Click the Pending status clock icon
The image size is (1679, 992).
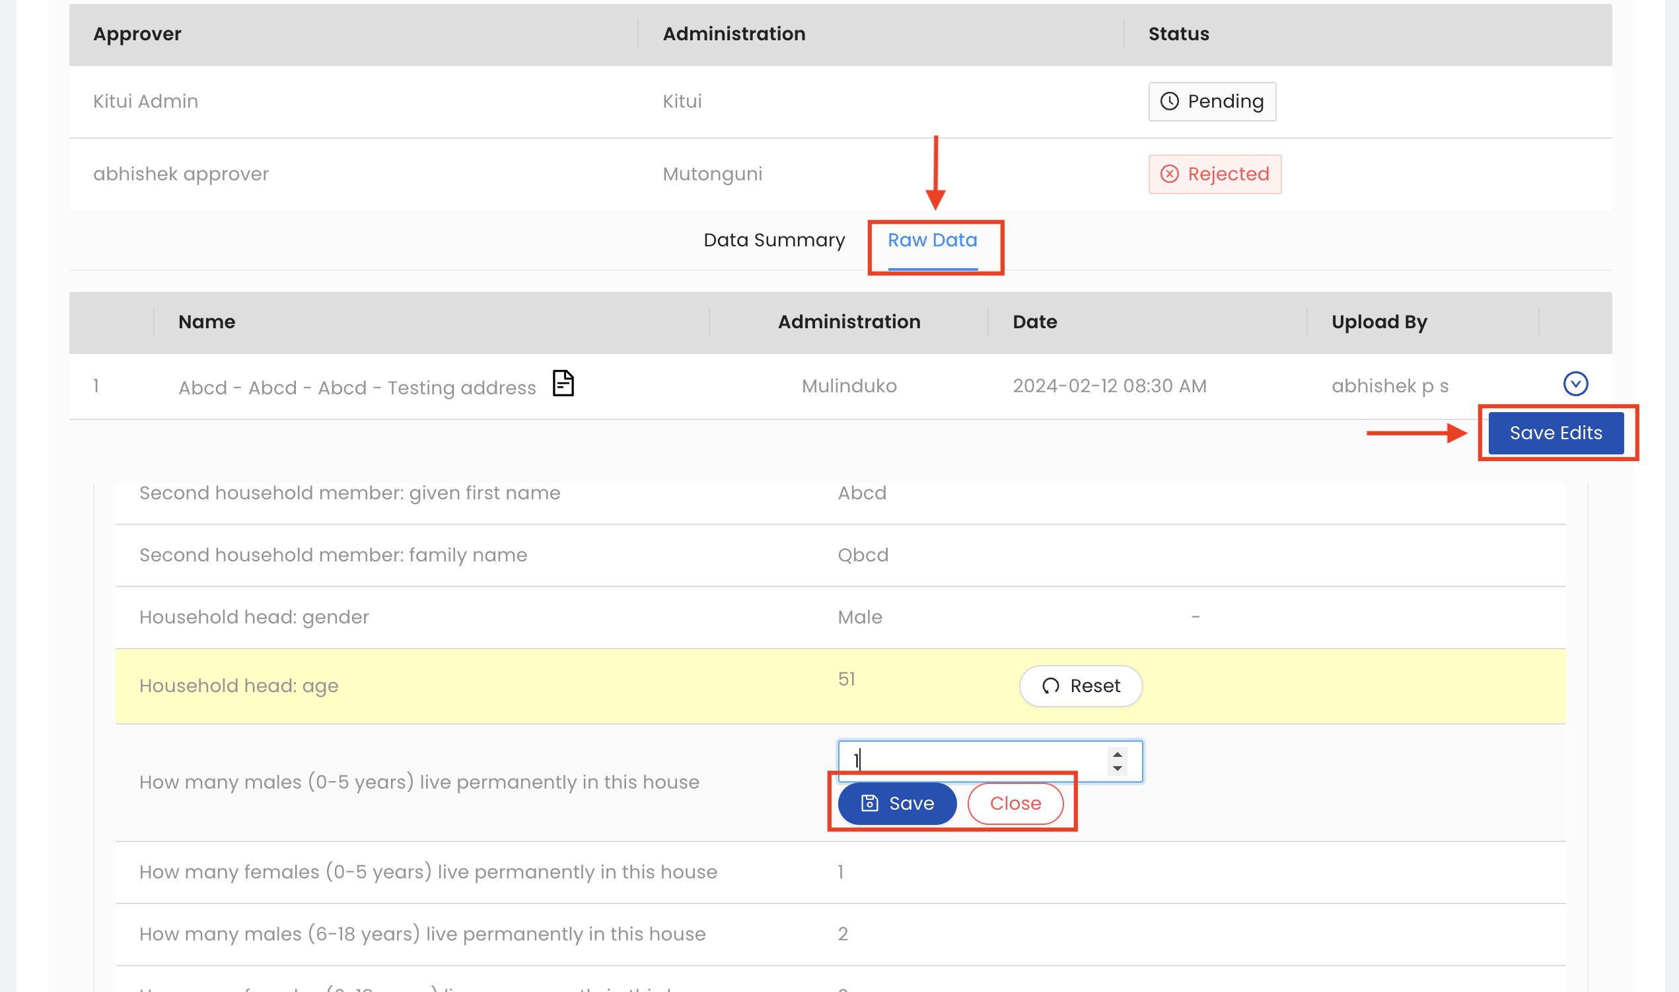click(x=1169, y=102)
